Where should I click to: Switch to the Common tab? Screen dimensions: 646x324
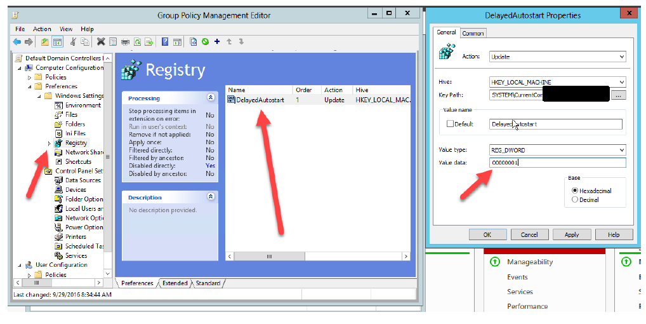coord(473,34)
